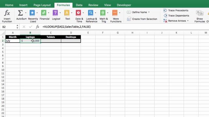Expand the AutoSum dropdown arrow

coord(26,13)
